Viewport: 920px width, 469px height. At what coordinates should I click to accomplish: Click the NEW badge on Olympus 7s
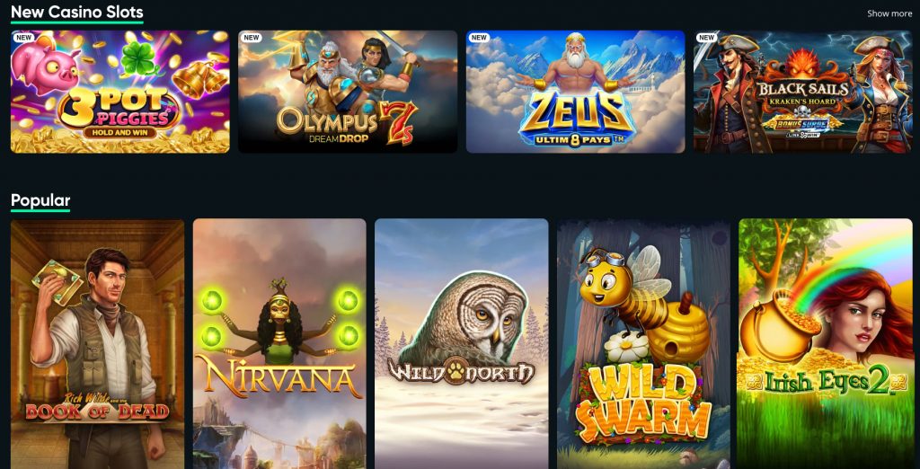[252, 38]
